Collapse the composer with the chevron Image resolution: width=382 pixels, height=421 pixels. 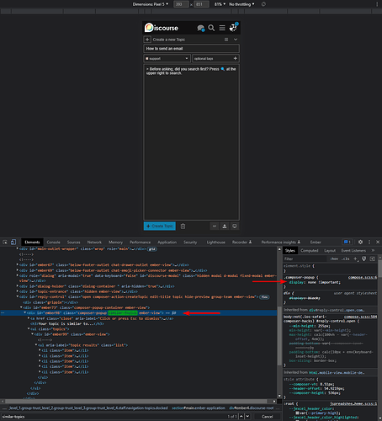point(236,40)
